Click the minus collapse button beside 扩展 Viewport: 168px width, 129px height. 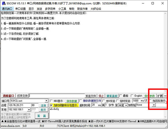click(x=165, y=96)
